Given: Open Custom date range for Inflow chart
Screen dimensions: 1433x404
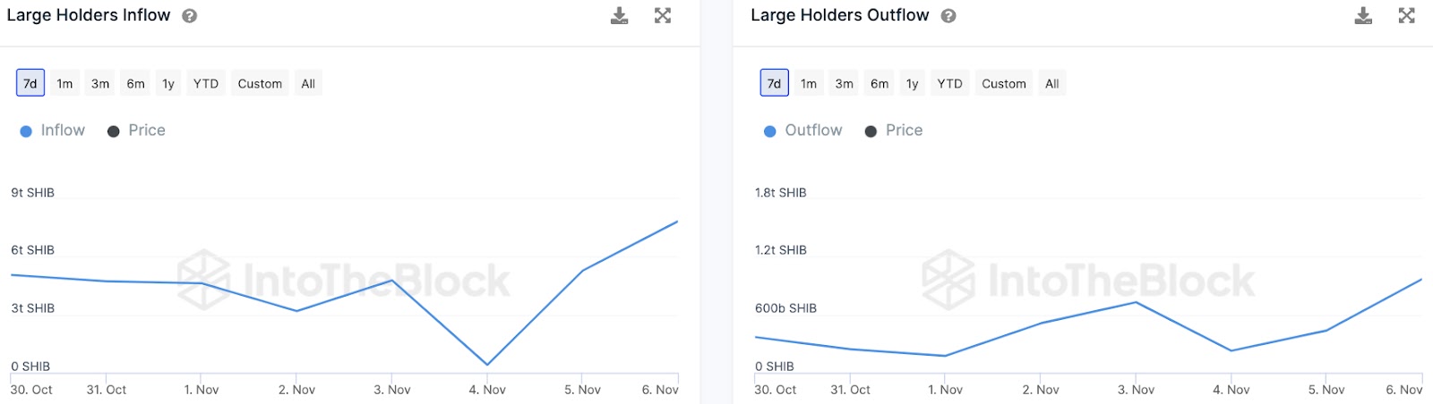Looking at the screenshot, I should click(260, 83).
